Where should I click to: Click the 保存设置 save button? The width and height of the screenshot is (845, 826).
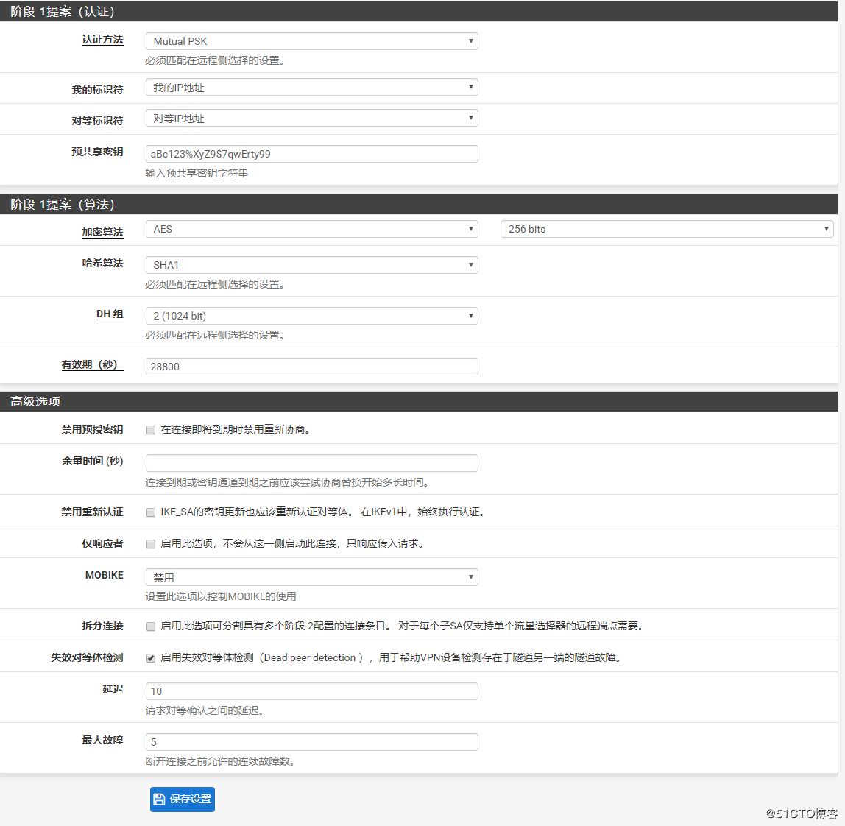click(x=183, y=799)
